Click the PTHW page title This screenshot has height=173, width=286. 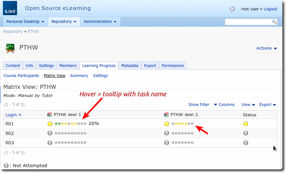pos(29,47)
